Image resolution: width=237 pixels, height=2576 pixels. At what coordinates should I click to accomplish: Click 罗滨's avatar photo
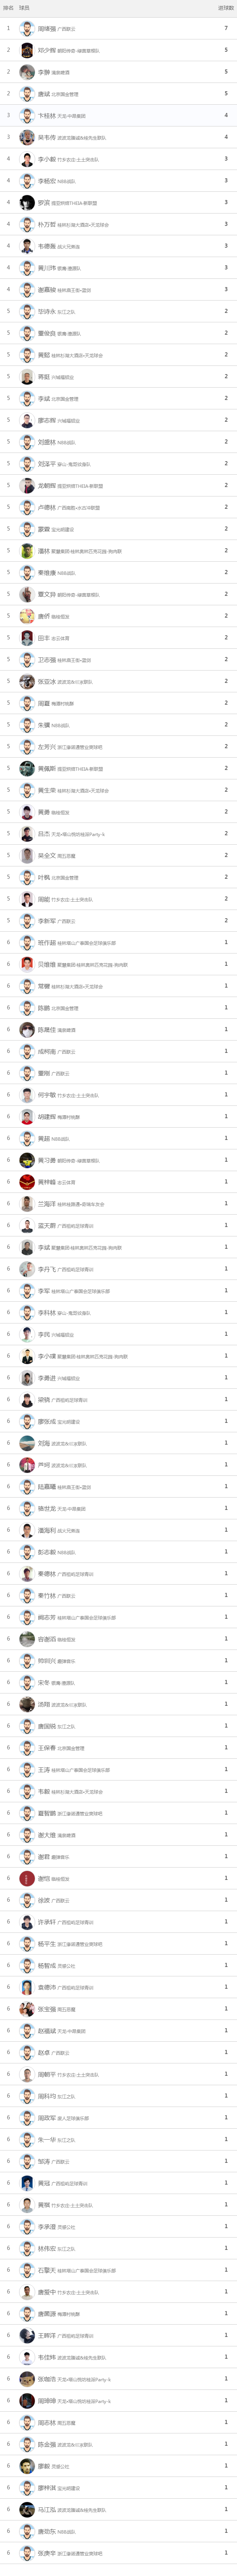27,203
